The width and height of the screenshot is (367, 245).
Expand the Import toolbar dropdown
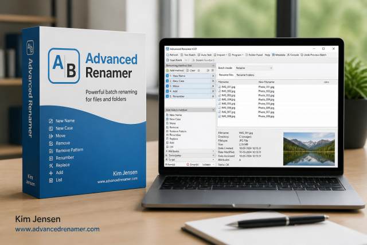pyautogui.click(x=226, y=55)
